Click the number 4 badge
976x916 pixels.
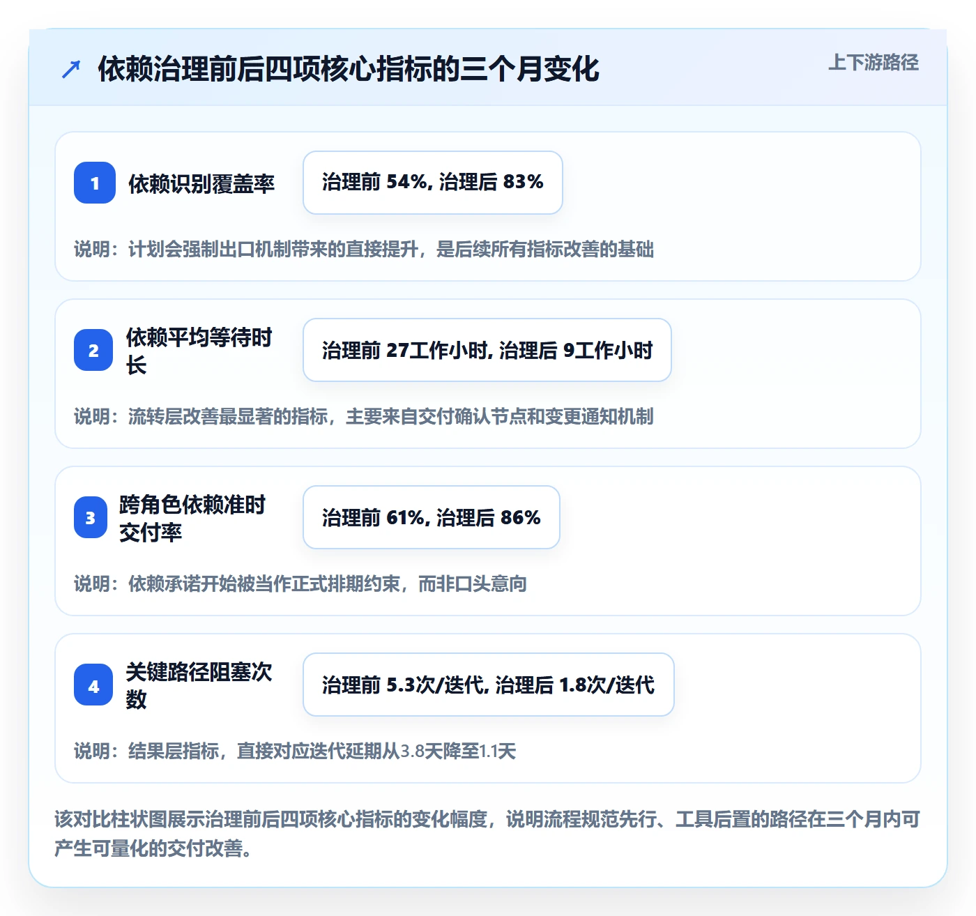(93, 685)
